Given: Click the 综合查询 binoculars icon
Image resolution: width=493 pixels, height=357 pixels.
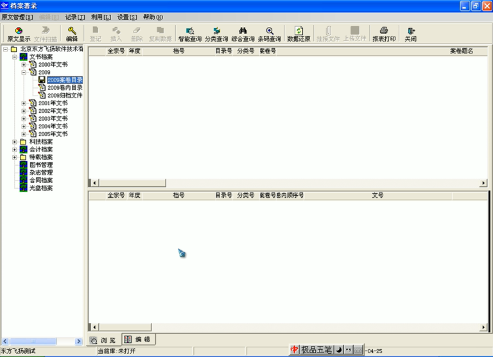Looking at the screenshot, I should click(x=243, y=34).
